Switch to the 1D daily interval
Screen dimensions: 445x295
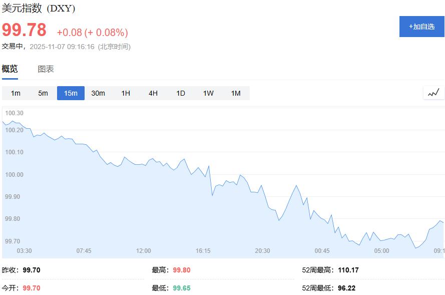pos(180,93)
